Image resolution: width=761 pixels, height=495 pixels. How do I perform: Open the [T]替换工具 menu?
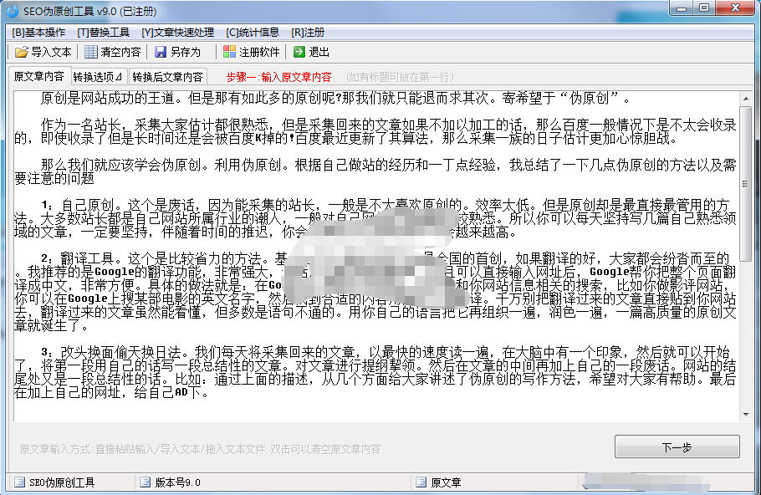coord(103,33)
